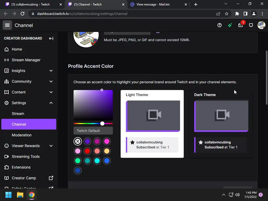Click the Settings gear icon

[7, 103]
